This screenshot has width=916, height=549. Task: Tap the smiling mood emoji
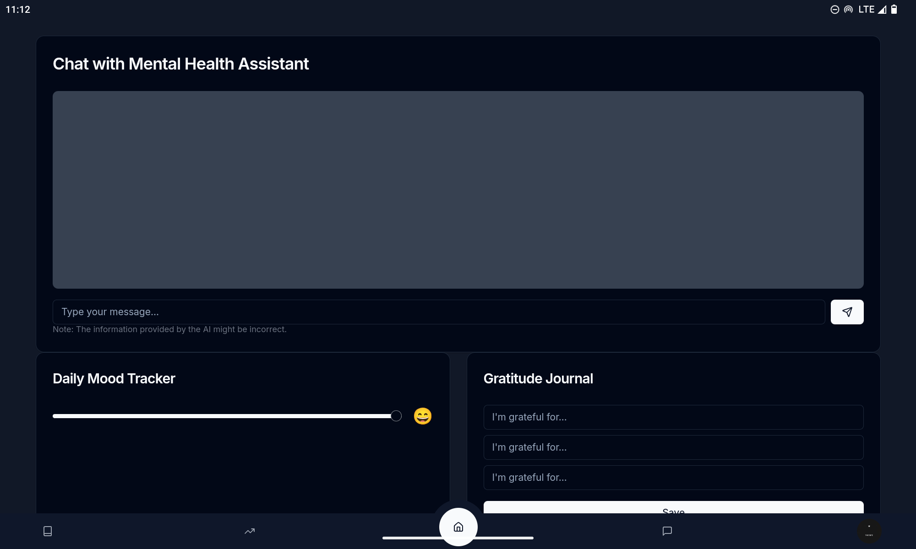(422, 416)
